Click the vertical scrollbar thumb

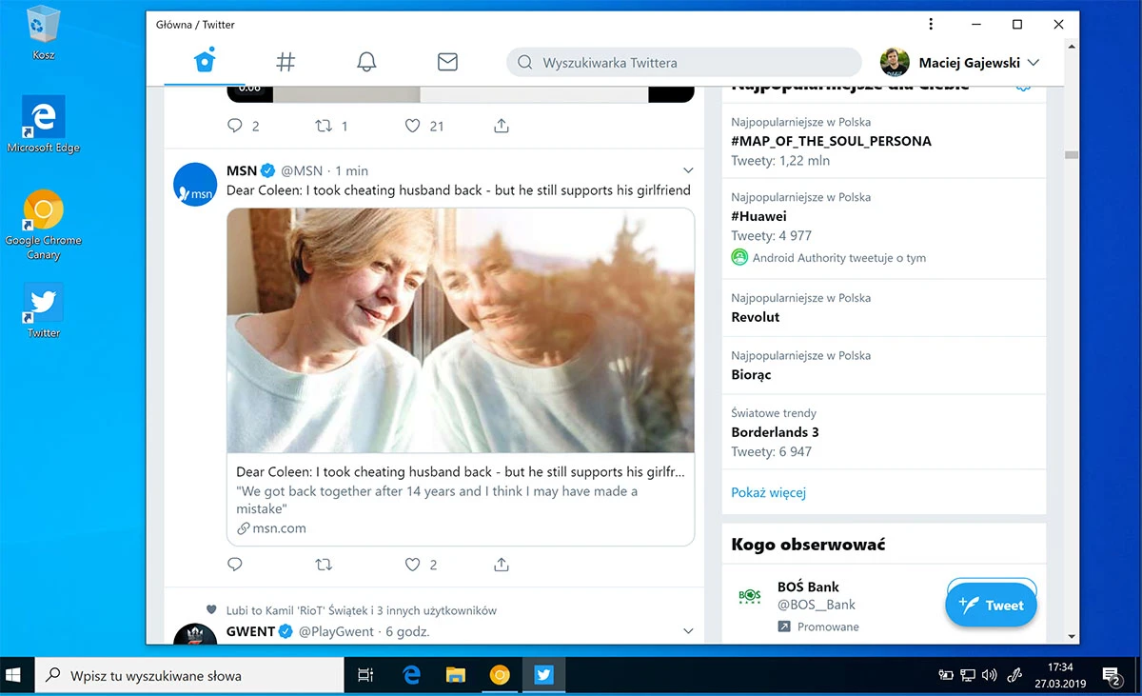pyautogui.click(x=1072, y=155)
